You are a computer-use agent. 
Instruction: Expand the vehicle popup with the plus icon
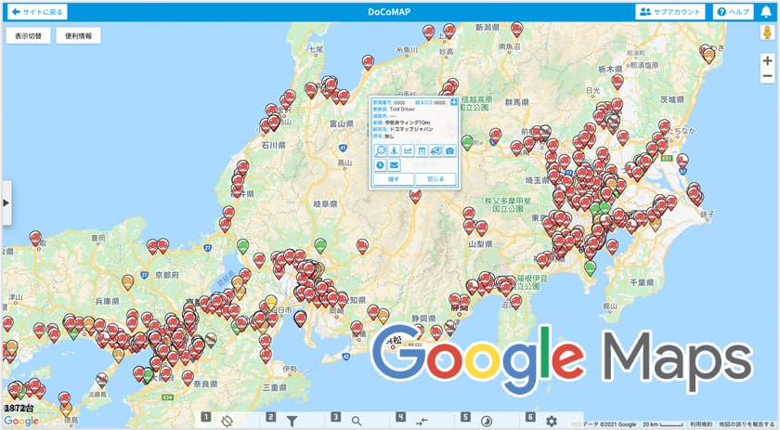[x=454, y=102]
